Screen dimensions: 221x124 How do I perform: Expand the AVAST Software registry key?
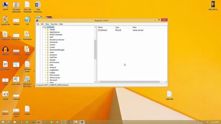pos(46,35)
